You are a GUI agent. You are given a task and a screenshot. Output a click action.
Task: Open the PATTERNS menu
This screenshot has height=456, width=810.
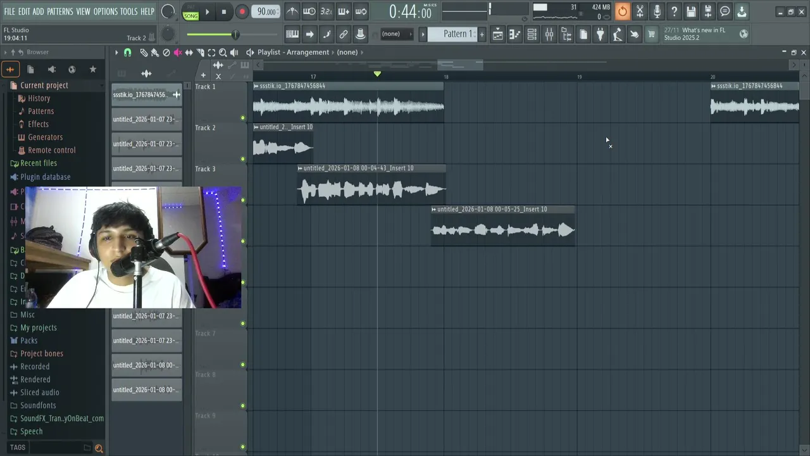(x=60, y=11)
